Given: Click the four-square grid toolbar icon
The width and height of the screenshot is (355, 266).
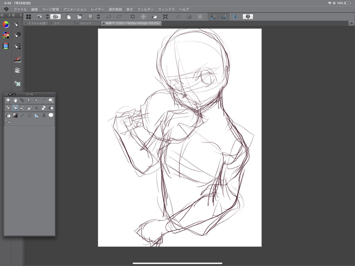Looking at the screenshot, I should [x=29, y=17].
